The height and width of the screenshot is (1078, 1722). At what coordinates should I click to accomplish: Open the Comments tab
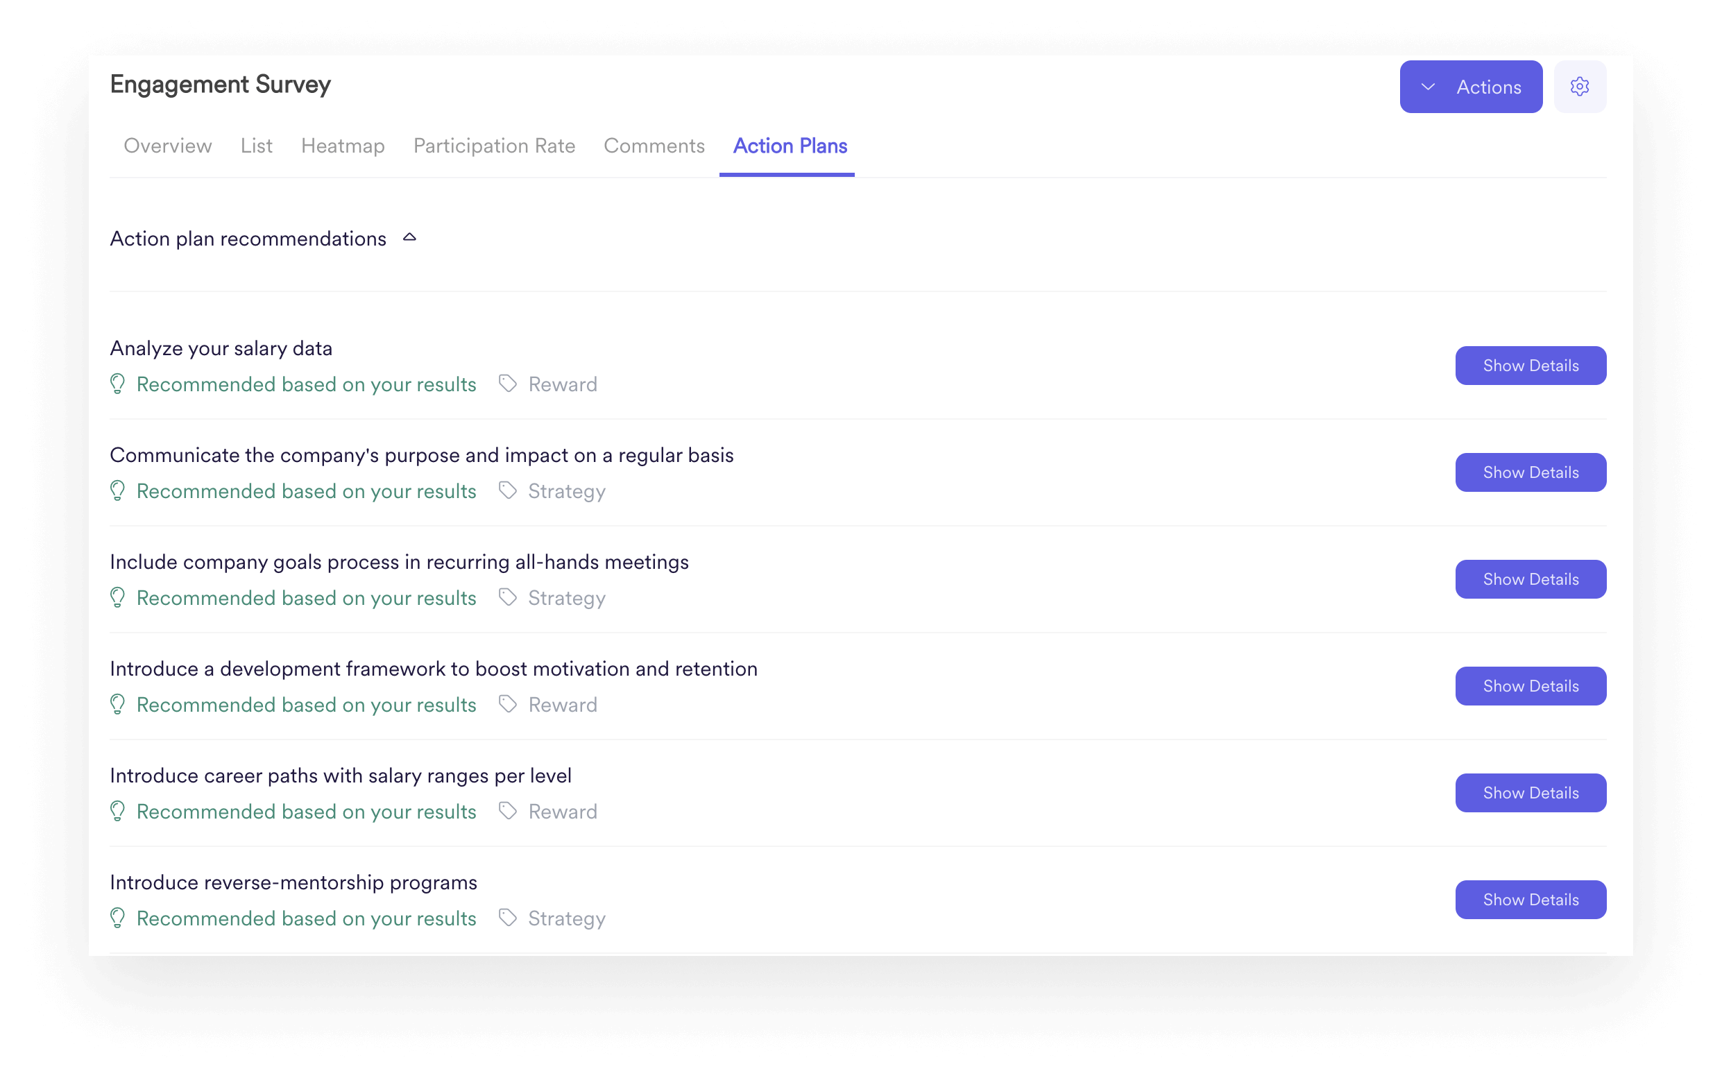coord(654,146)
